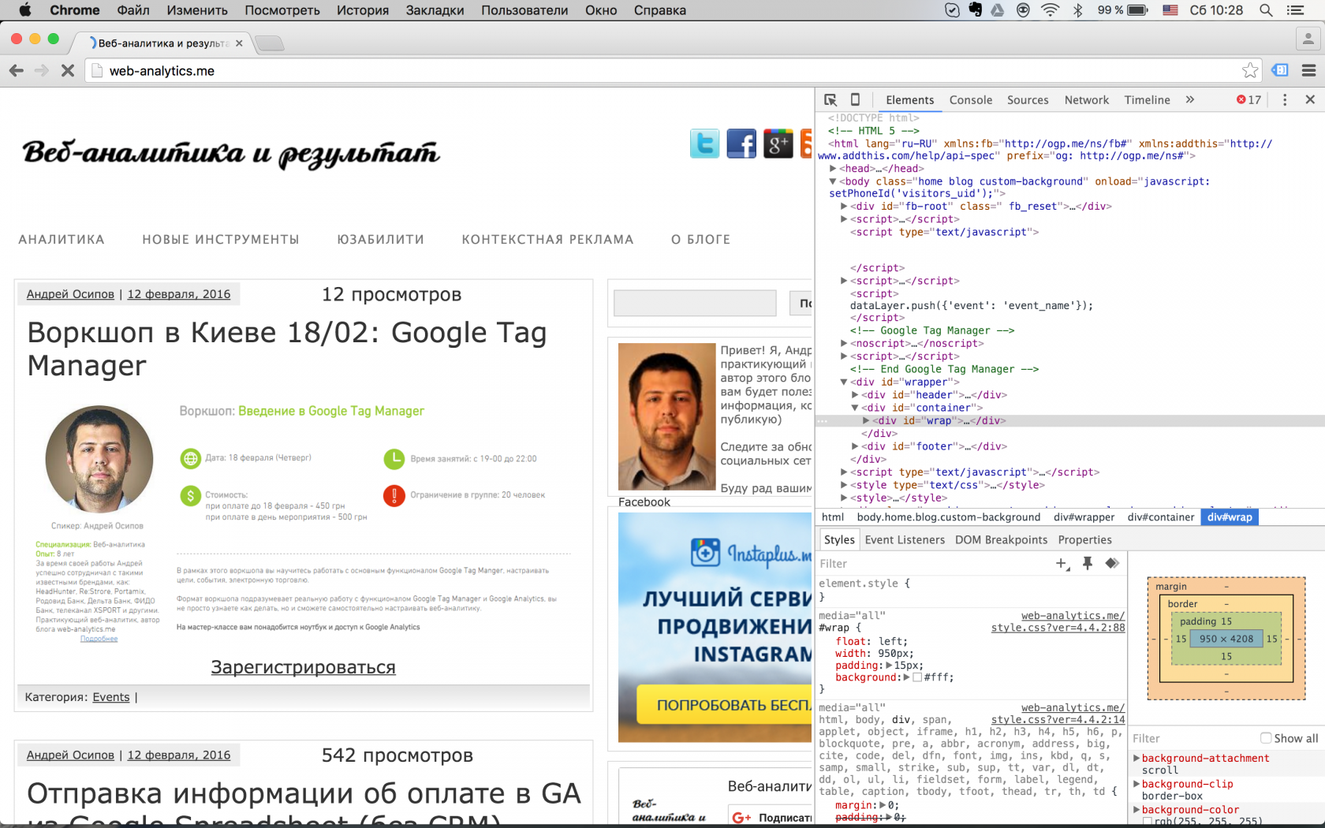Image resolution: width=1325 pixels, height=828 pixels.
Task: Open the Google Drive menu bar icon
Action: (998, 10)
